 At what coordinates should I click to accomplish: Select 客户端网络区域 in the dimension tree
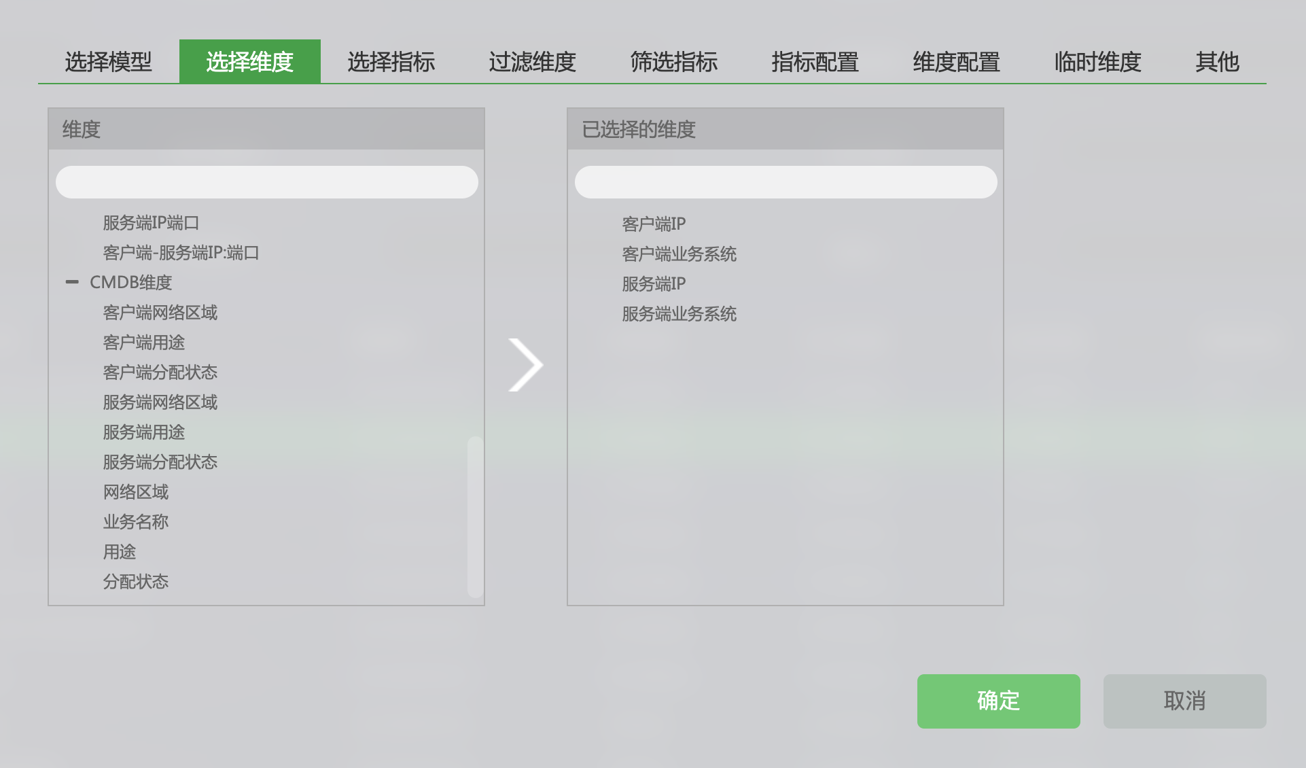point(160,313)
